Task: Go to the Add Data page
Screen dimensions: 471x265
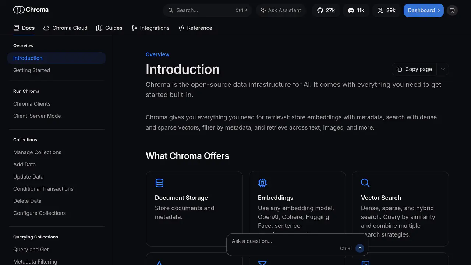Action: tap(25, 165)
